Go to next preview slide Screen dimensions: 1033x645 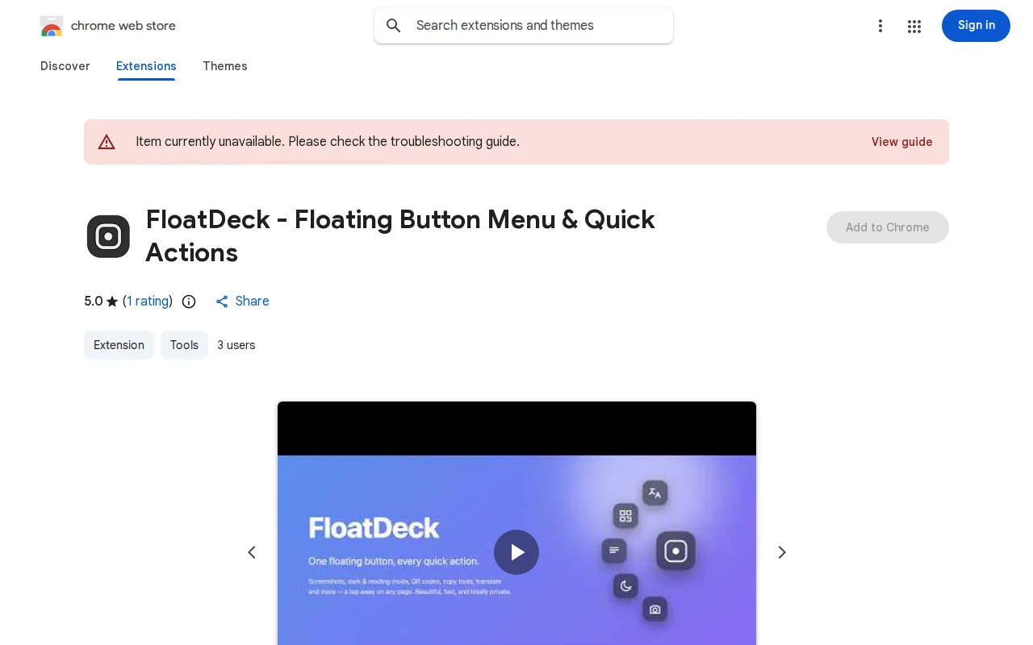pos(781,552)
